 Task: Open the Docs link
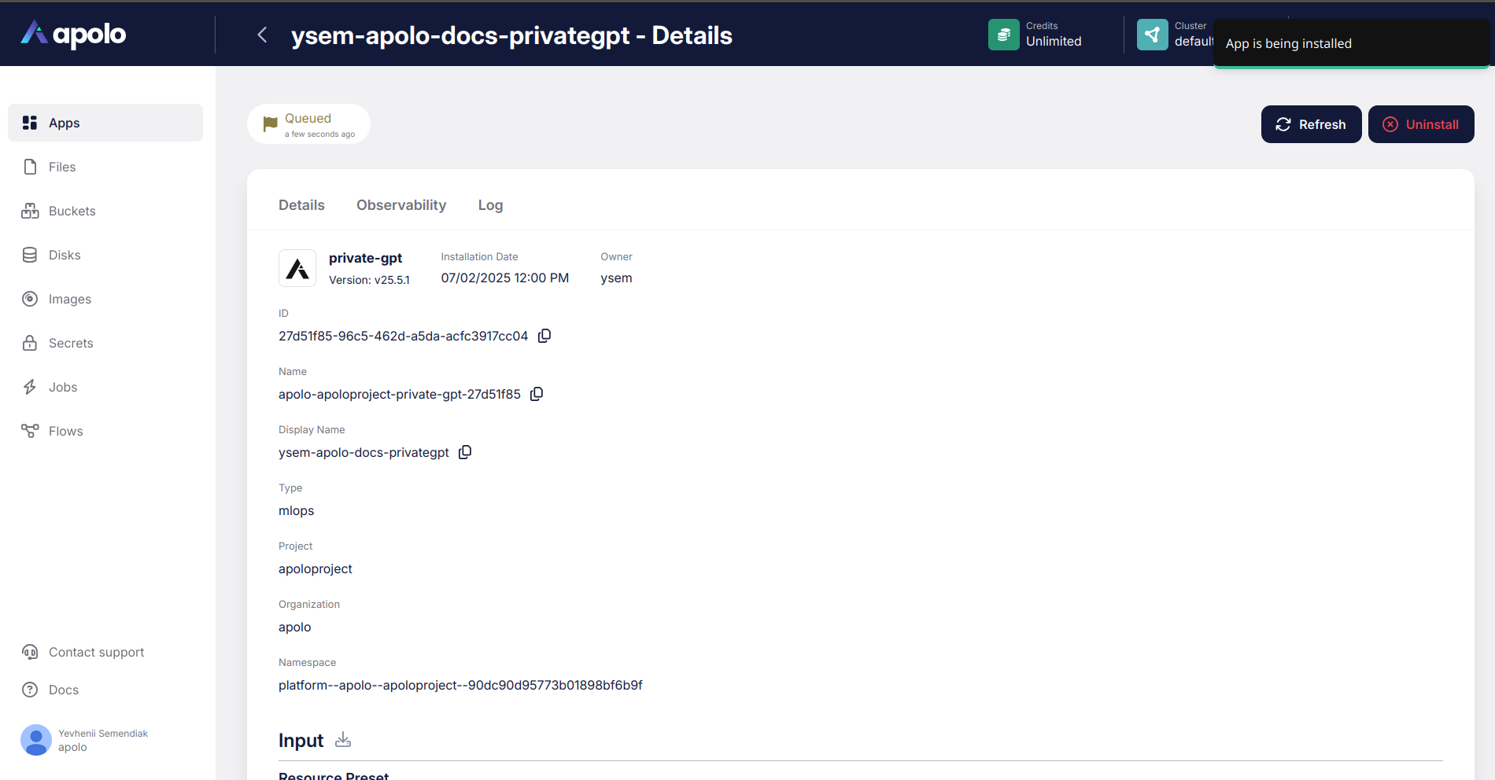(x=64, y=690)
